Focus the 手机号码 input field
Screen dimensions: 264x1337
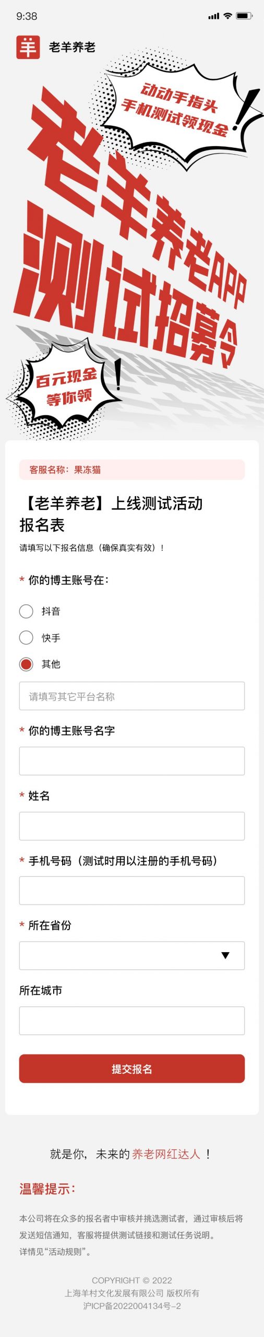132,890
